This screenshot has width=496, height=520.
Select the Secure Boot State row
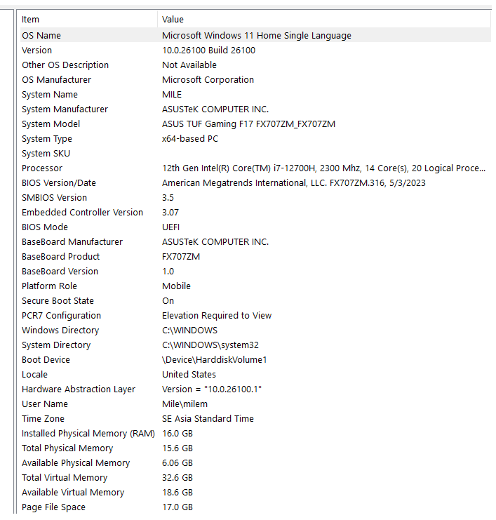coord(255,300)
